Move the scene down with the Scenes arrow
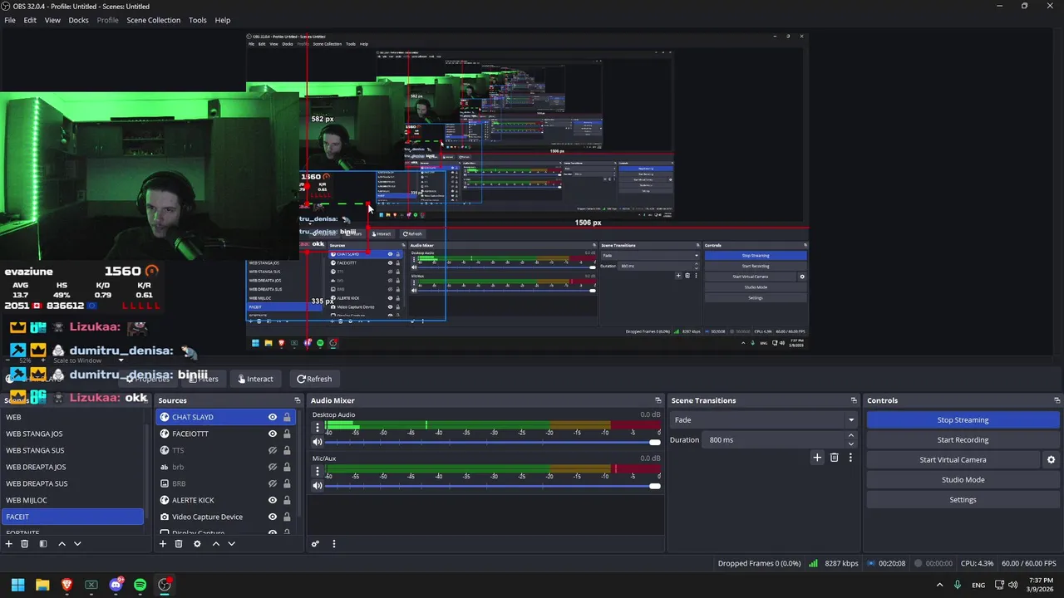 point(77,544)
